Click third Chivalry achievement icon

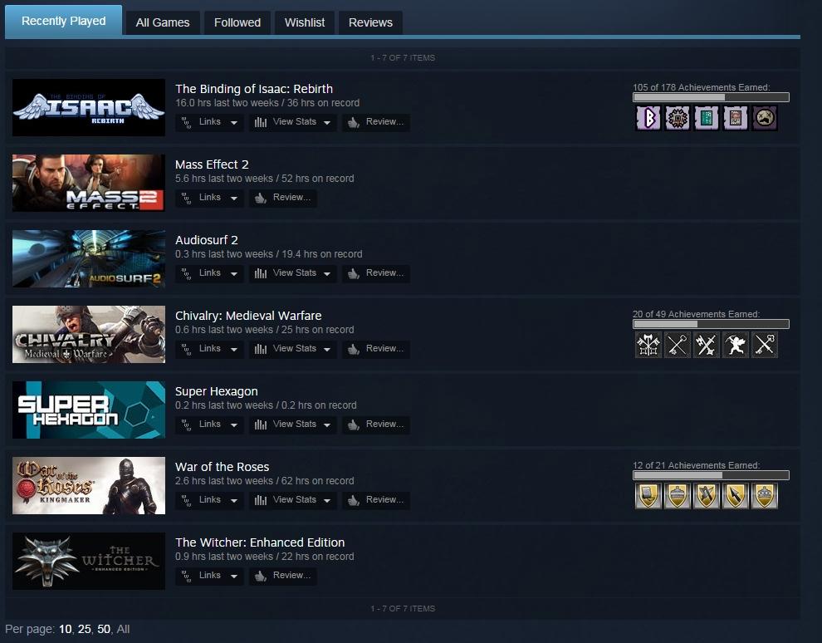[x=706, y=345]
